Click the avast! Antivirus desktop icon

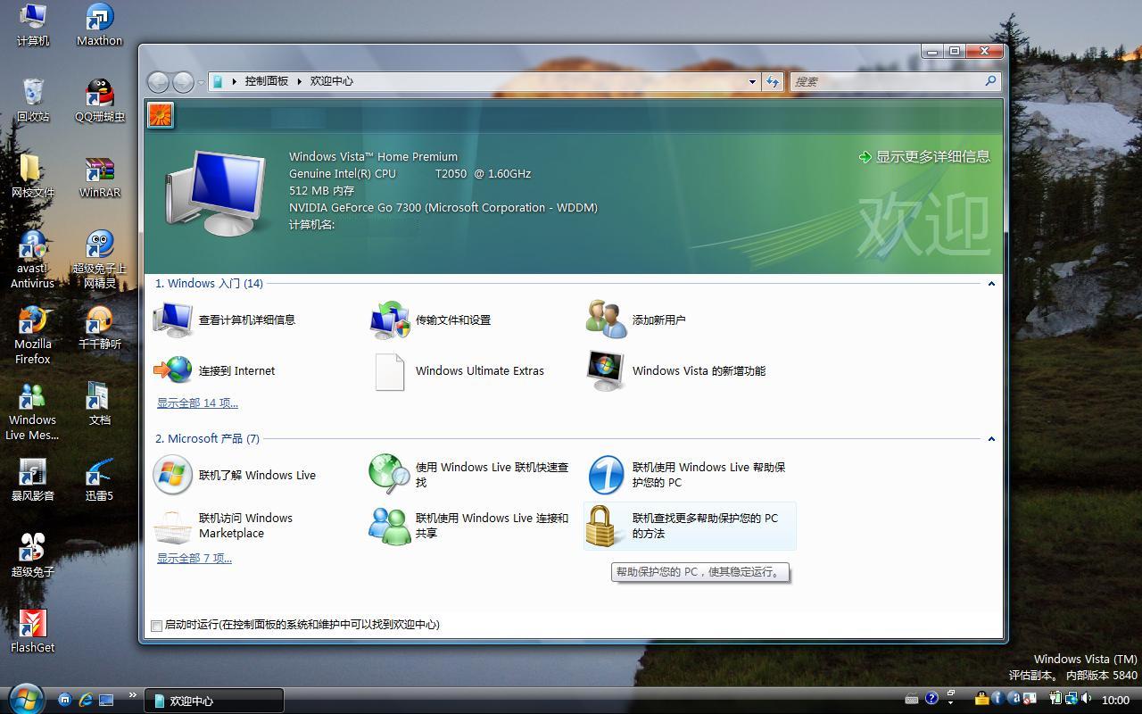coord(33,260)
